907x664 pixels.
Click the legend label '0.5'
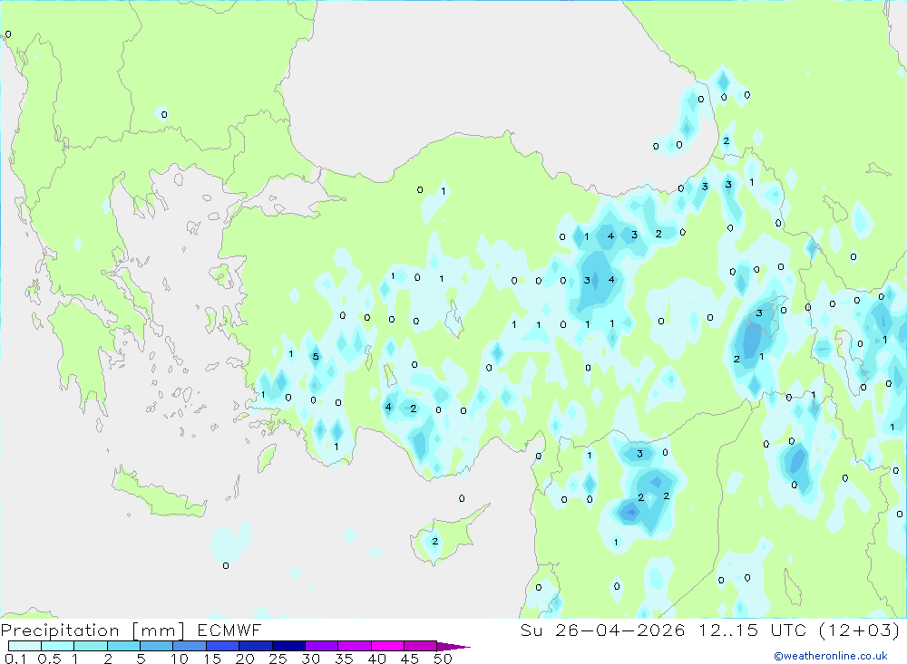(49, 659)
